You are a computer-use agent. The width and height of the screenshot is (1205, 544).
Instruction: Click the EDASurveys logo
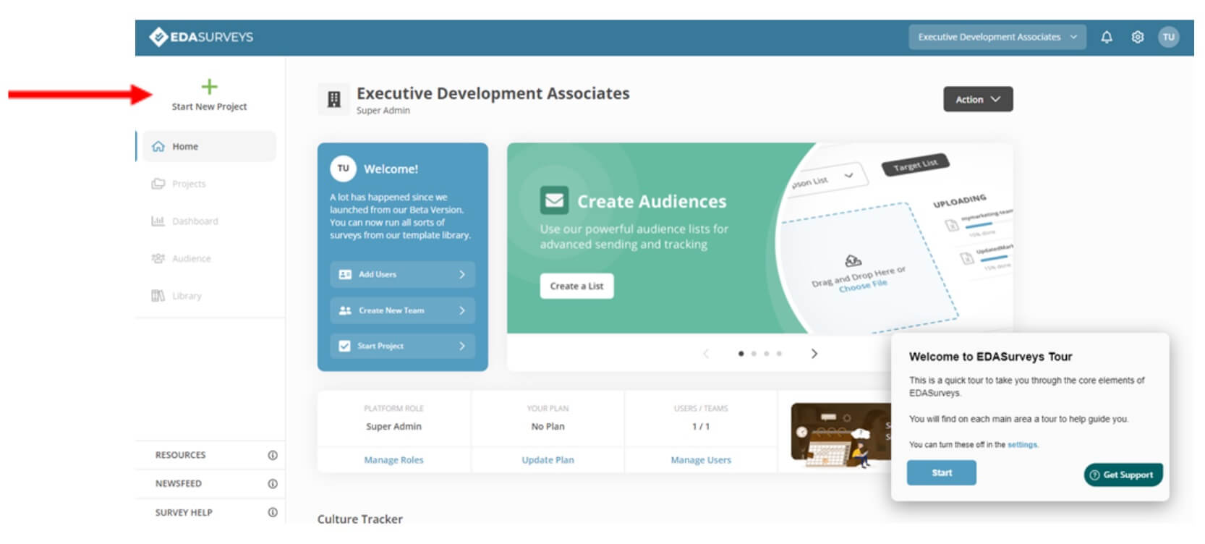click(201, 37)
